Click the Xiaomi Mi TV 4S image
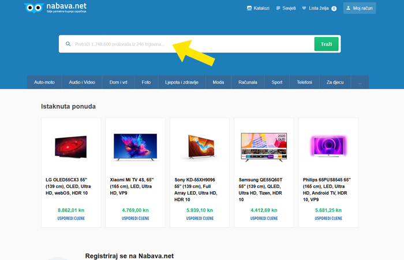 pos(135,147)
